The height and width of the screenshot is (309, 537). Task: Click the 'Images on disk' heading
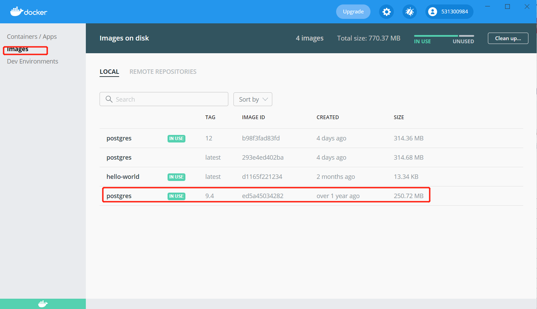click(x=124, y=38)
